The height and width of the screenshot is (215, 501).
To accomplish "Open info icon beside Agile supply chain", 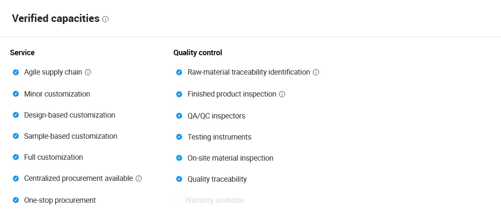I will [88, 73].
